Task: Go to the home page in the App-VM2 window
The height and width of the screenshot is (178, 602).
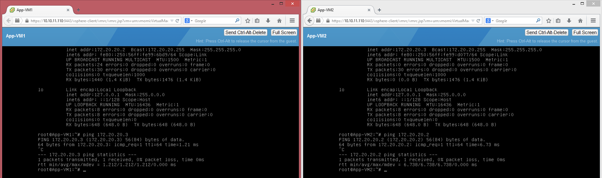Action: [x=580, y=21]
